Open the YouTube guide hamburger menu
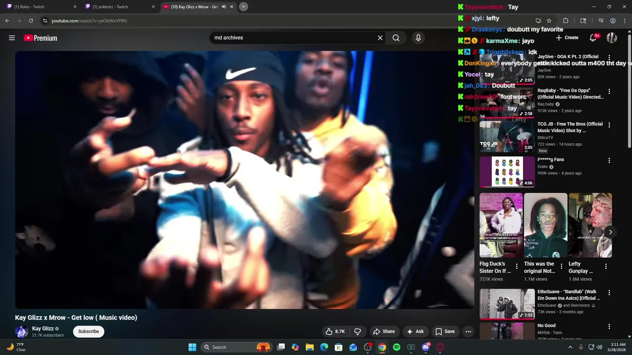632x355 pixels. click(x=12, y=38)
